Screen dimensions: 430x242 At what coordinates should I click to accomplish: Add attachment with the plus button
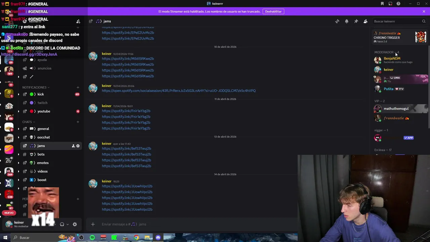point(93,224)
